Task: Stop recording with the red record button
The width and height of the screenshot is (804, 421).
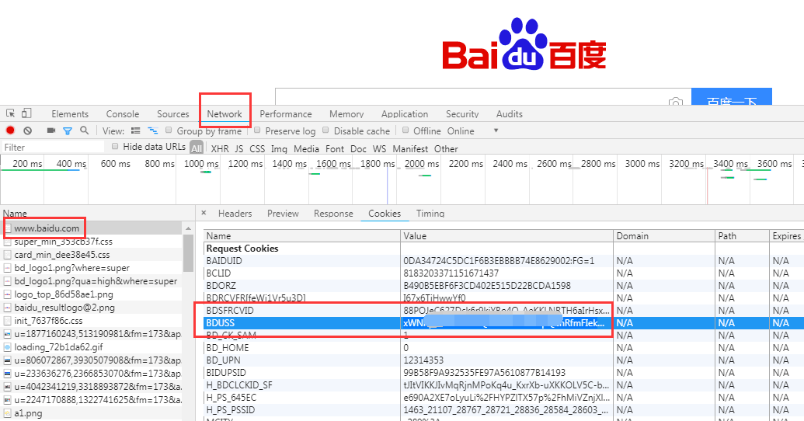Action: [x=10, y=130]
